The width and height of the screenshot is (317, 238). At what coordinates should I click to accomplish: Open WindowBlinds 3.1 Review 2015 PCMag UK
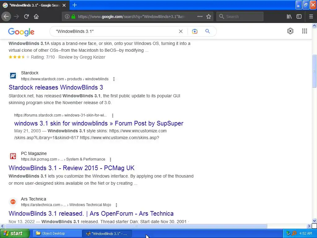point(72,168)
